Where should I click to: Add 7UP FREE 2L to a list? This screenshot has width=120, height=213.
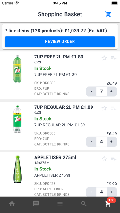click(x=113, y=58)
